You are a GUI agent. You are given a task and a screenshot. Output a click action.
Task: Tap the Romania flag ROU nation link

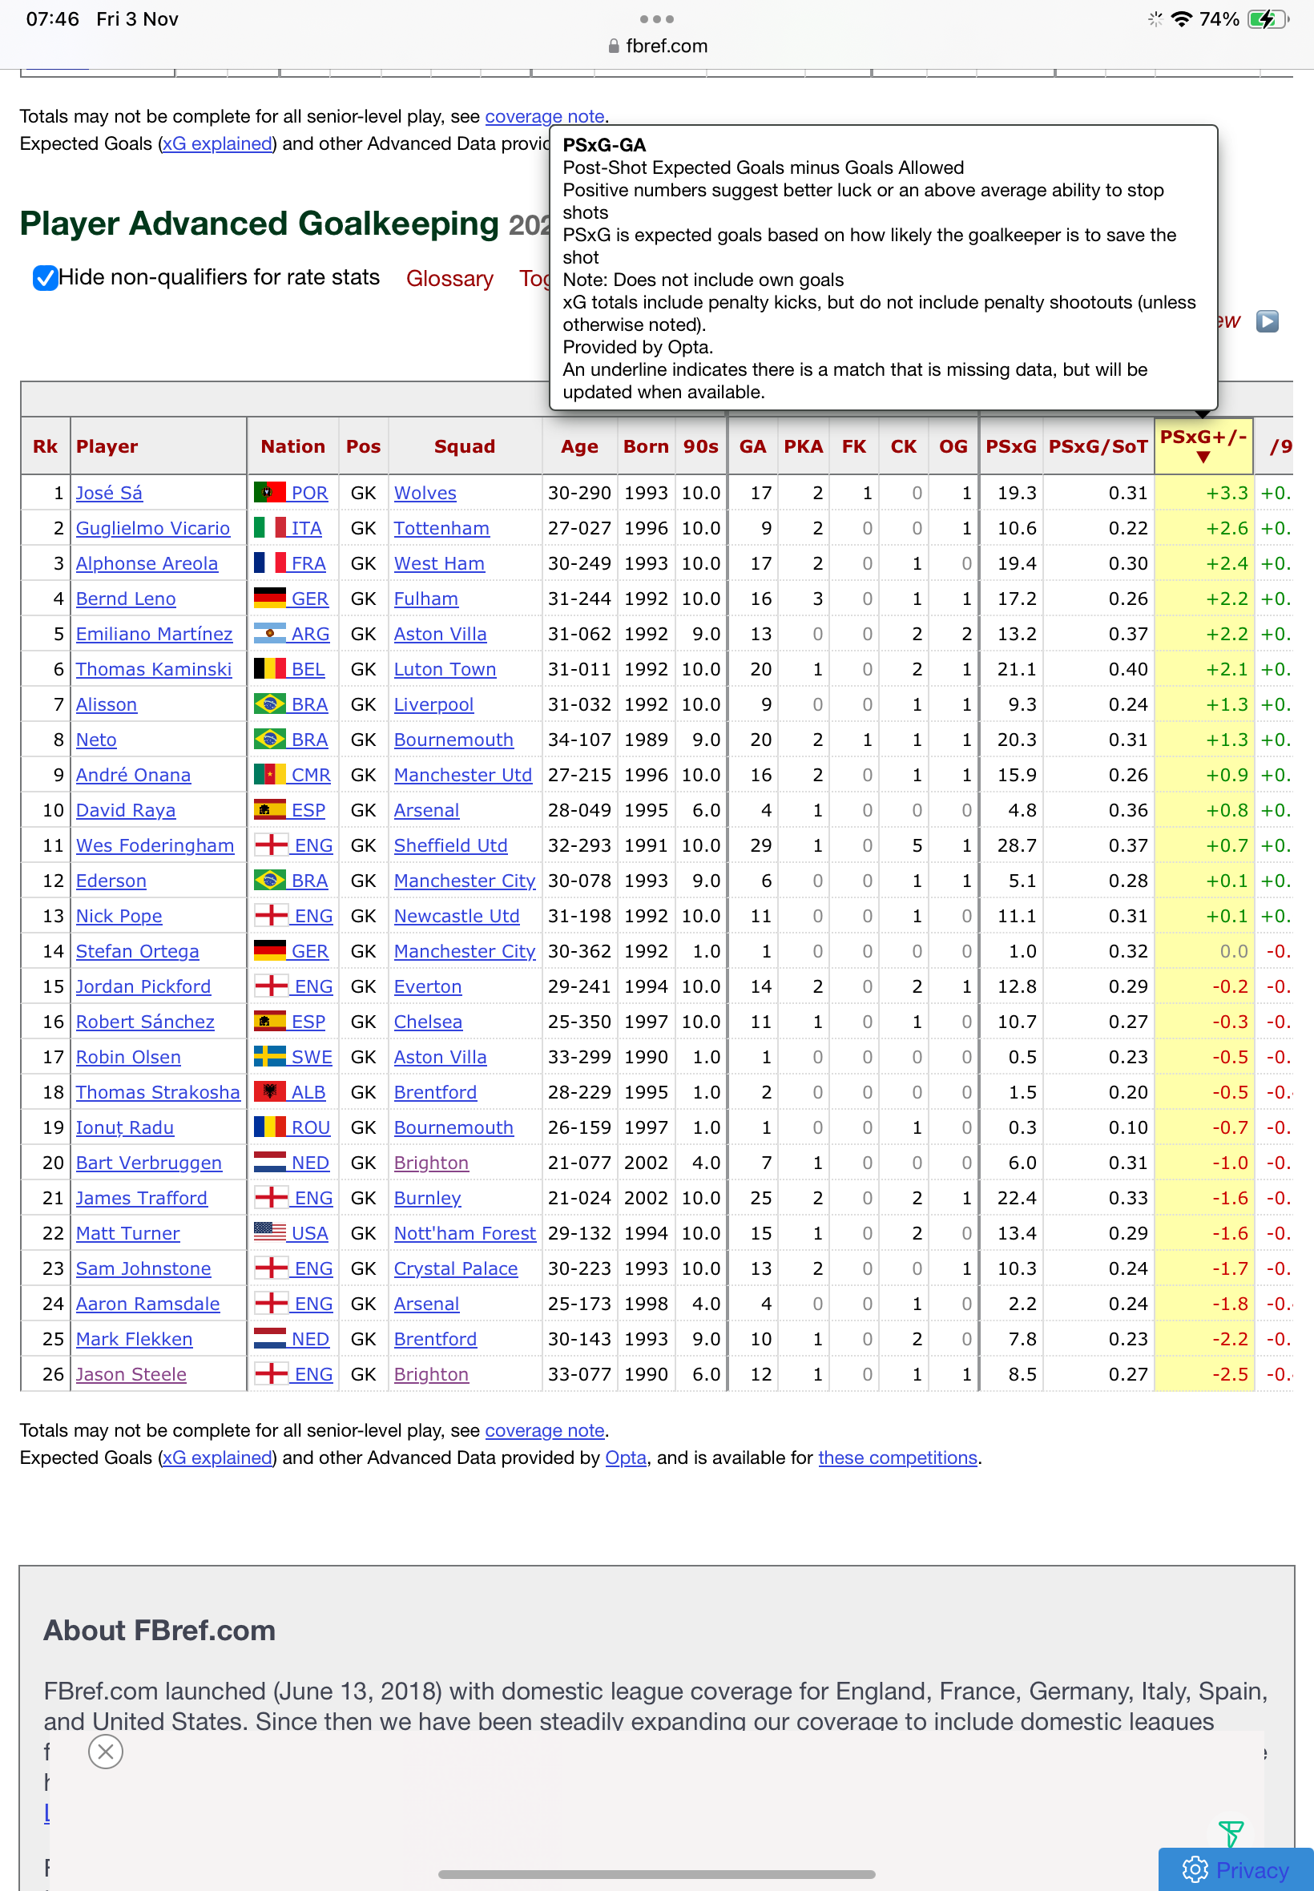(x=292, y=1128)
